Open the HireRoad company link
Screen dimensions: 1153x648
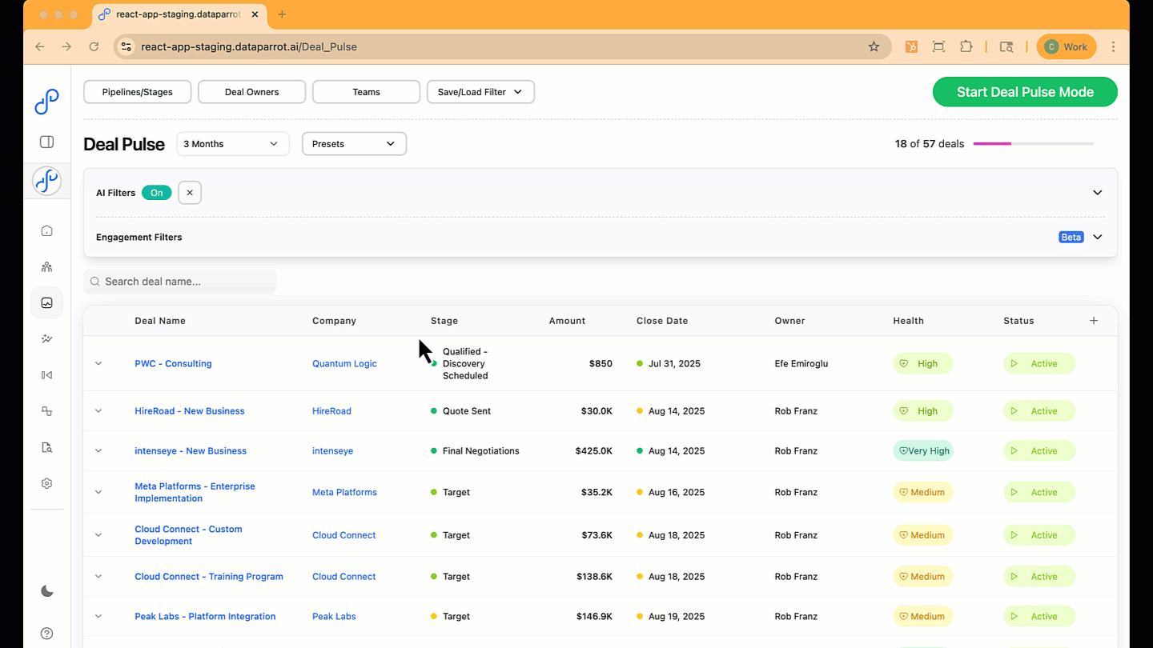point(331,410)
